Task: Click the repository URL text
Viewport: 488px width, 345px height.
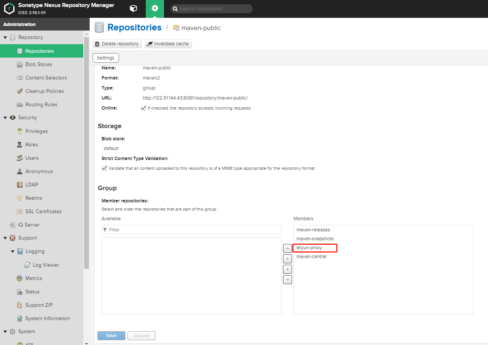Action: [195, 98]
